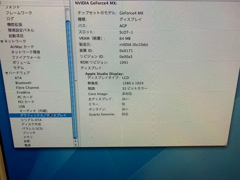
Task: Click the VRAM（総量）: label
Action: (92, 38)
